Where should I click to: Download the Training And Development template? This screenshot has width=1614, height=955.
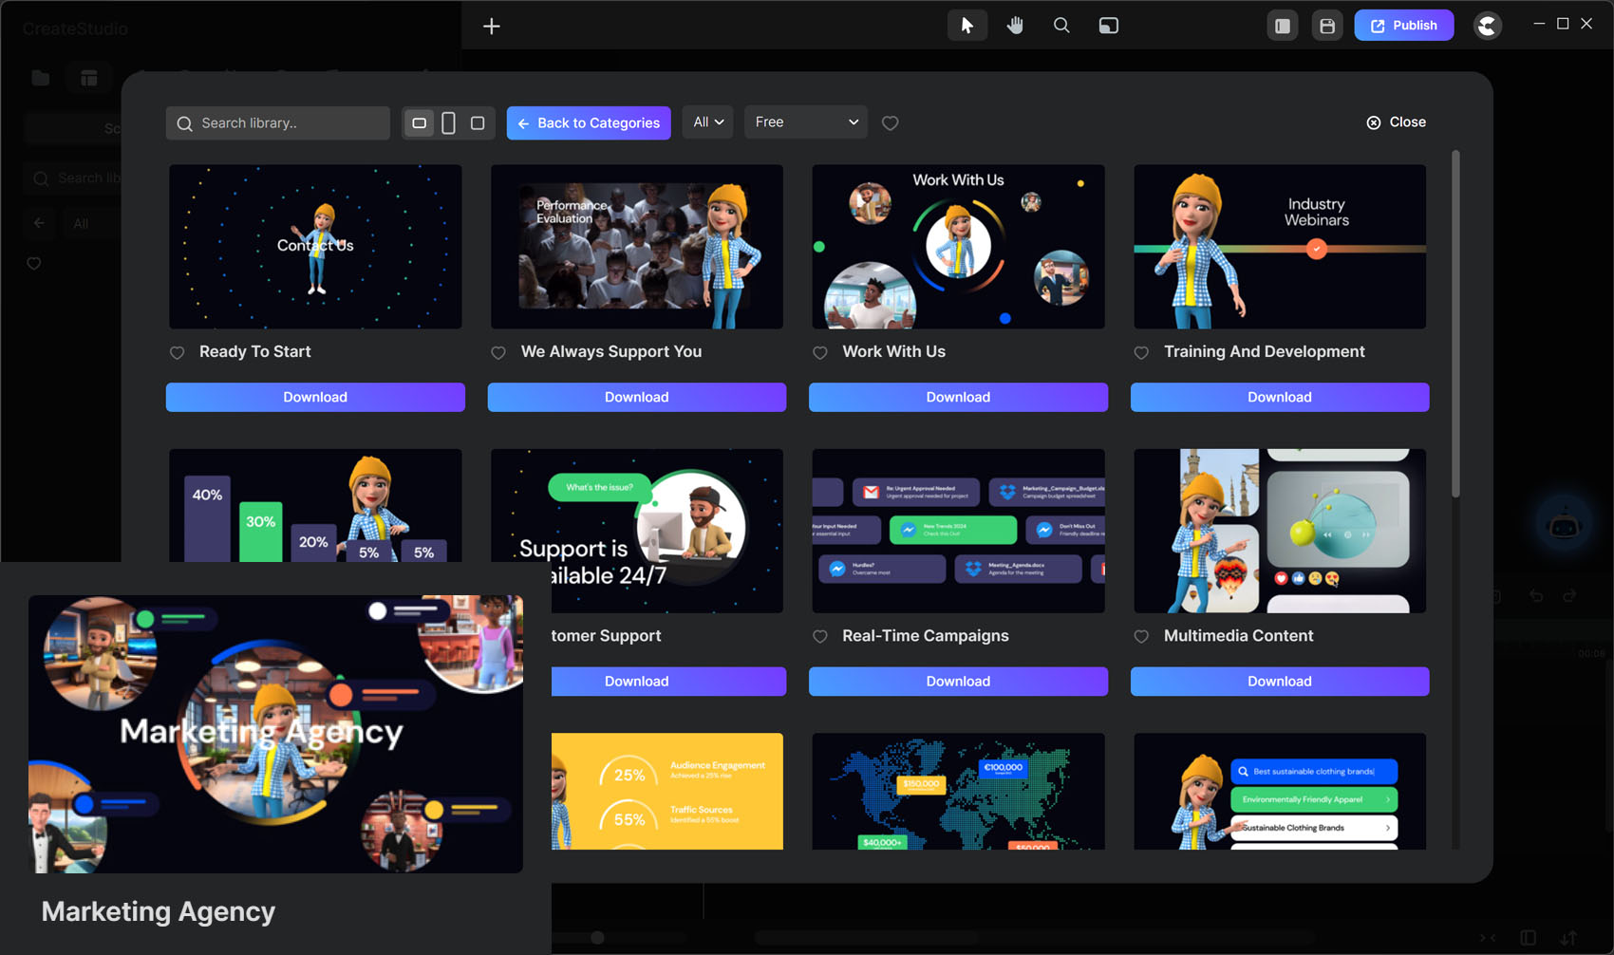tap(1279, 397)
